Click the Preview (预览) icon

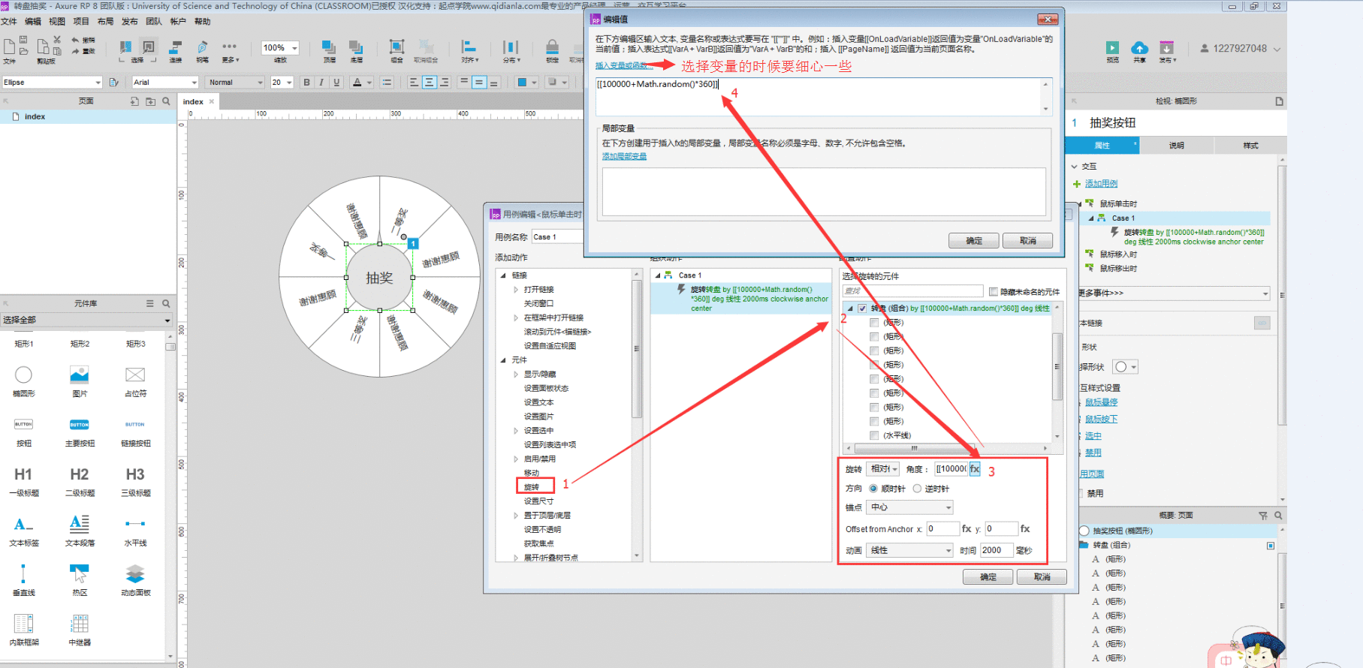1112,48
